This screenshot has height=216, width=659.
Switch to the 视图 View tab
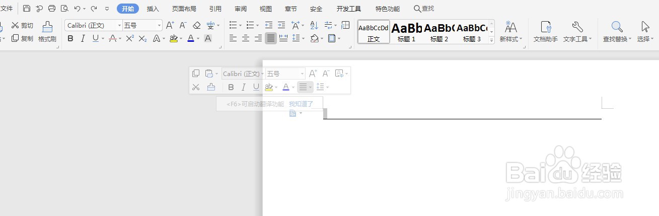coord(266,9)
